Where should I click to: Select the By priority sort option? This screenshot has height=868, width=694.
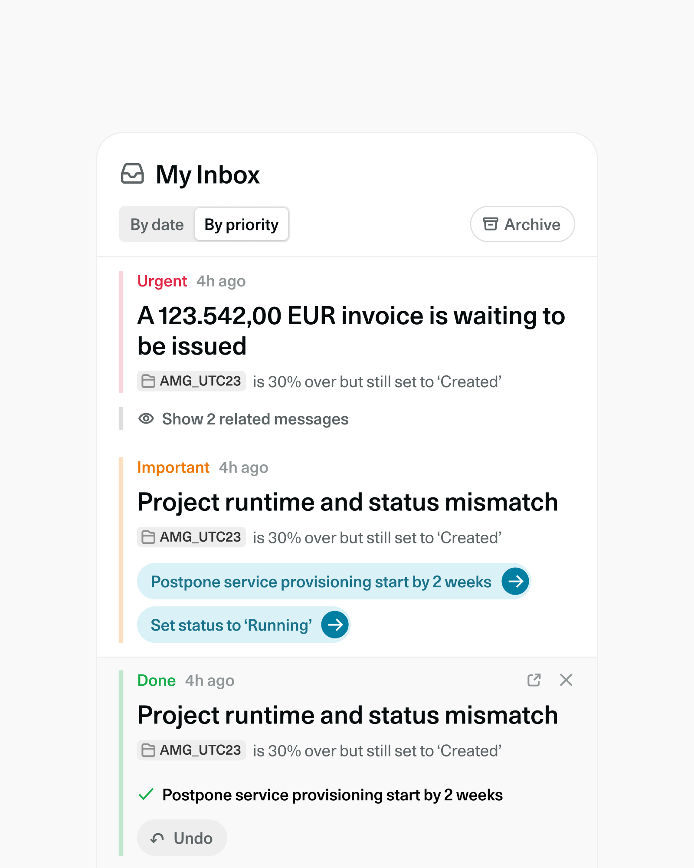(242, 224)
